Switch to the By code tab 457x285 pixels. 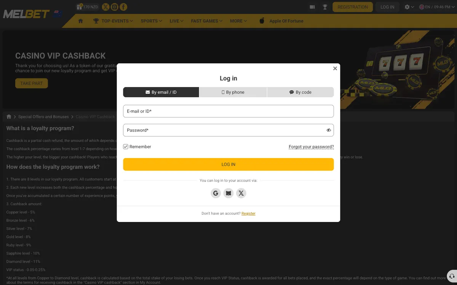tap(300, 92)
